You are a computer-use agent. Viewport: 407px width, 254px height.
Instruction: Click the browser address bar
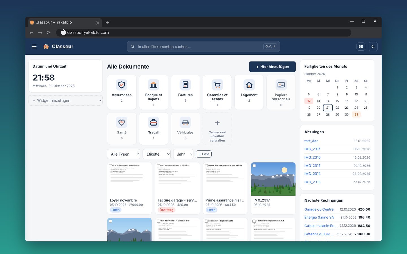(x=203, y=32)
